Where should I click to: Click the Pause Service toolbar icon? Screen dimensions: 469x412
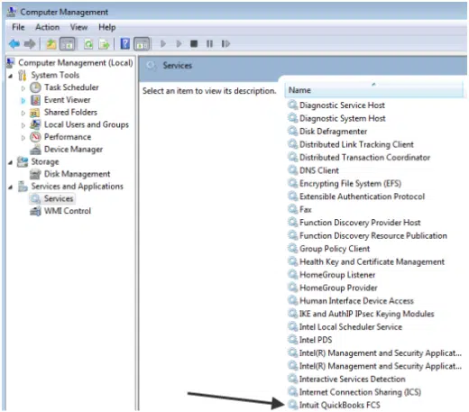point(209,44)
